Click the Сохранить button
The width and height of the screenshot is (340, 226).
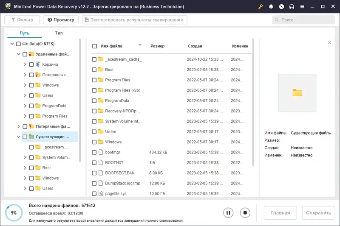tap(318, 213)
